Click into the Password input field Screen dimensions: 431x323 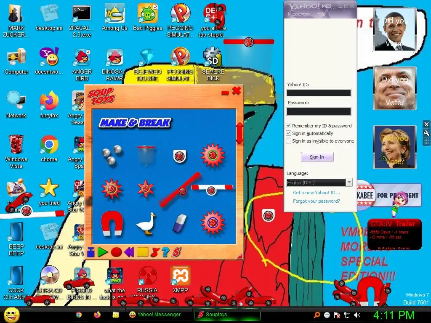click(319, 111)
